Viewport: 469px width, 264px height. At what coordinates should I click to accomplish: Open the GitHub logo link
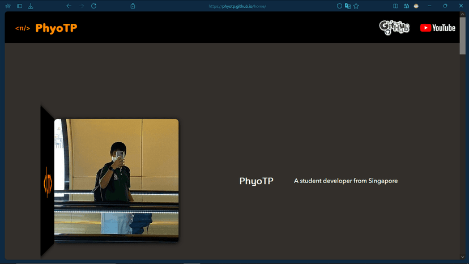click(394, 27)
